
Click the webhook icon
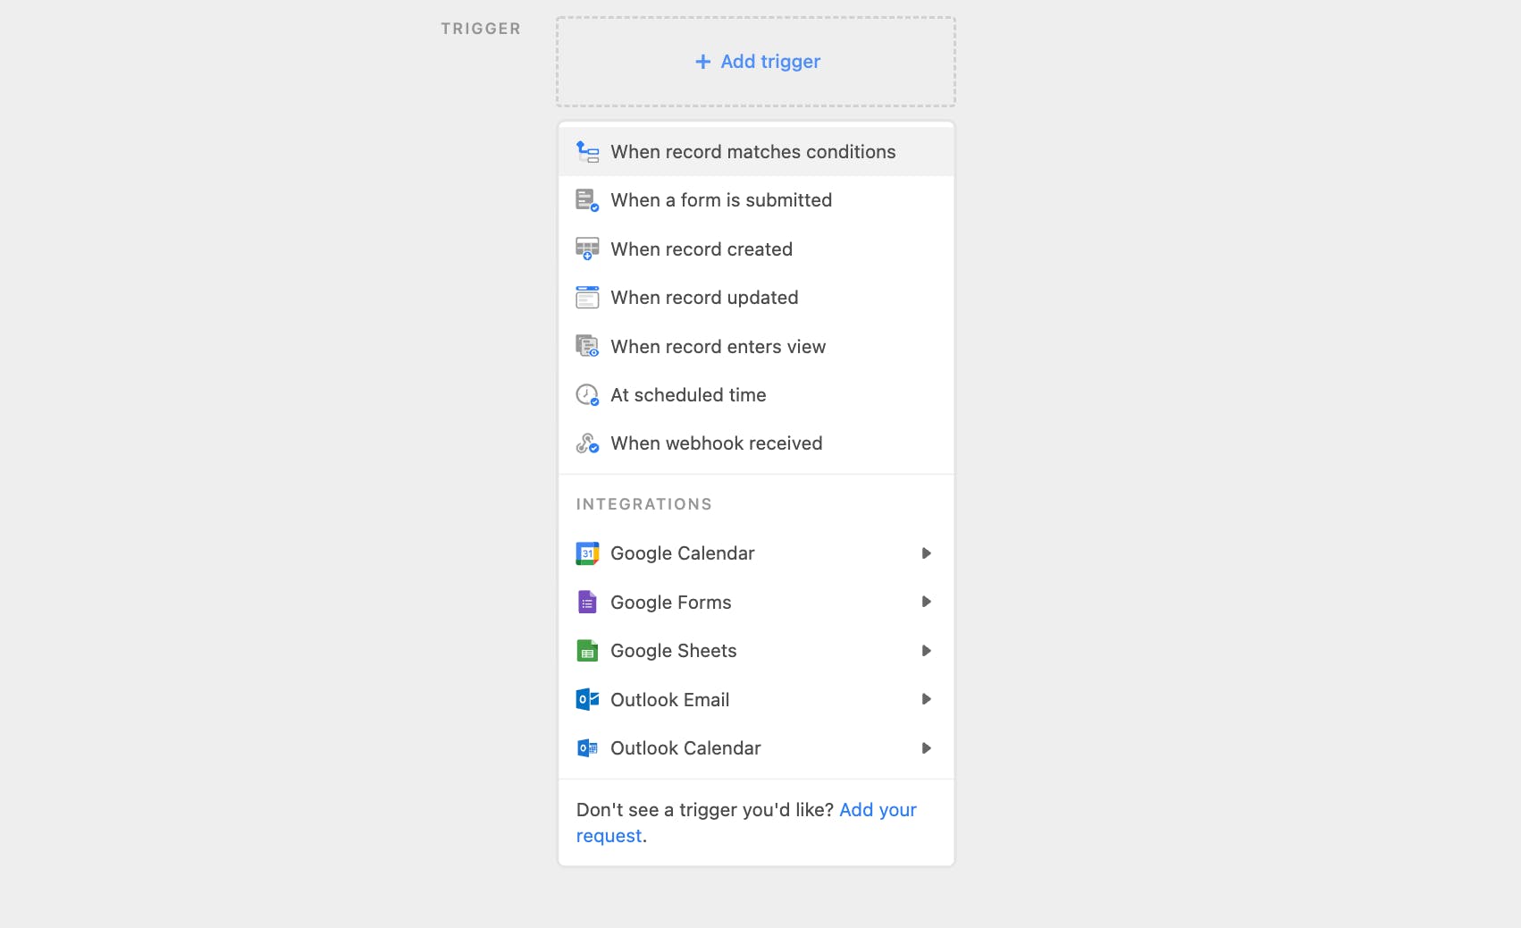coord(587,443)
